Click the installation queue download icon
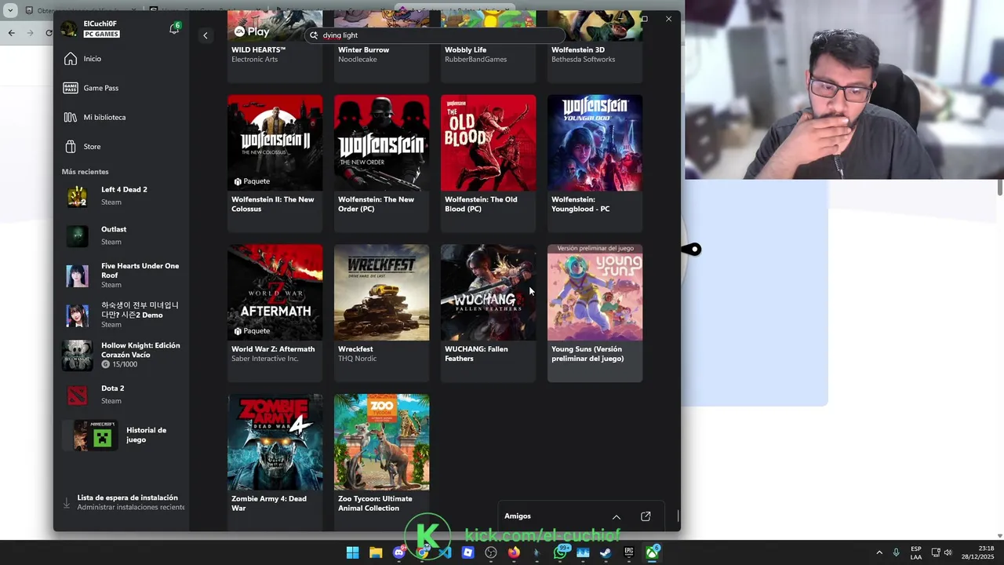1004x565 pixels. pos(67,502)
